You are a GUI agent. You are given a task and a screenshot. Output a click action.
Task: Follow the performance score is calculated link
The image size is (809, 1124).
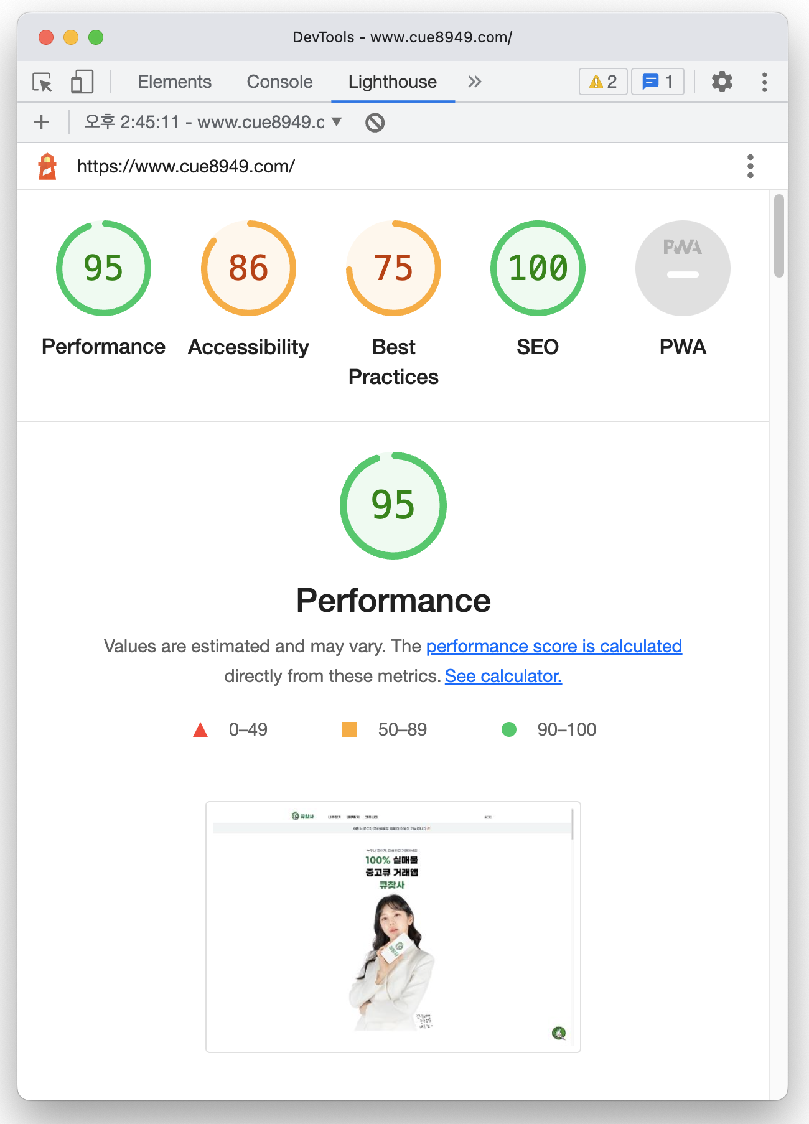(x=554, y=646)
